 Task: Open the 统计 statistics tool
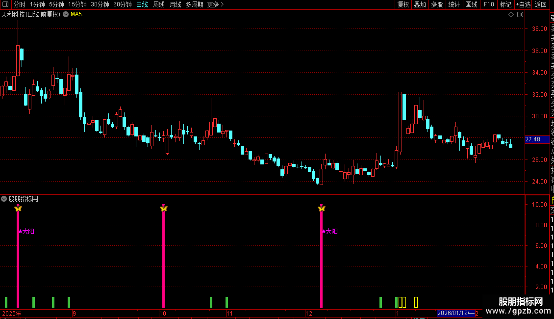pos(454,4)
